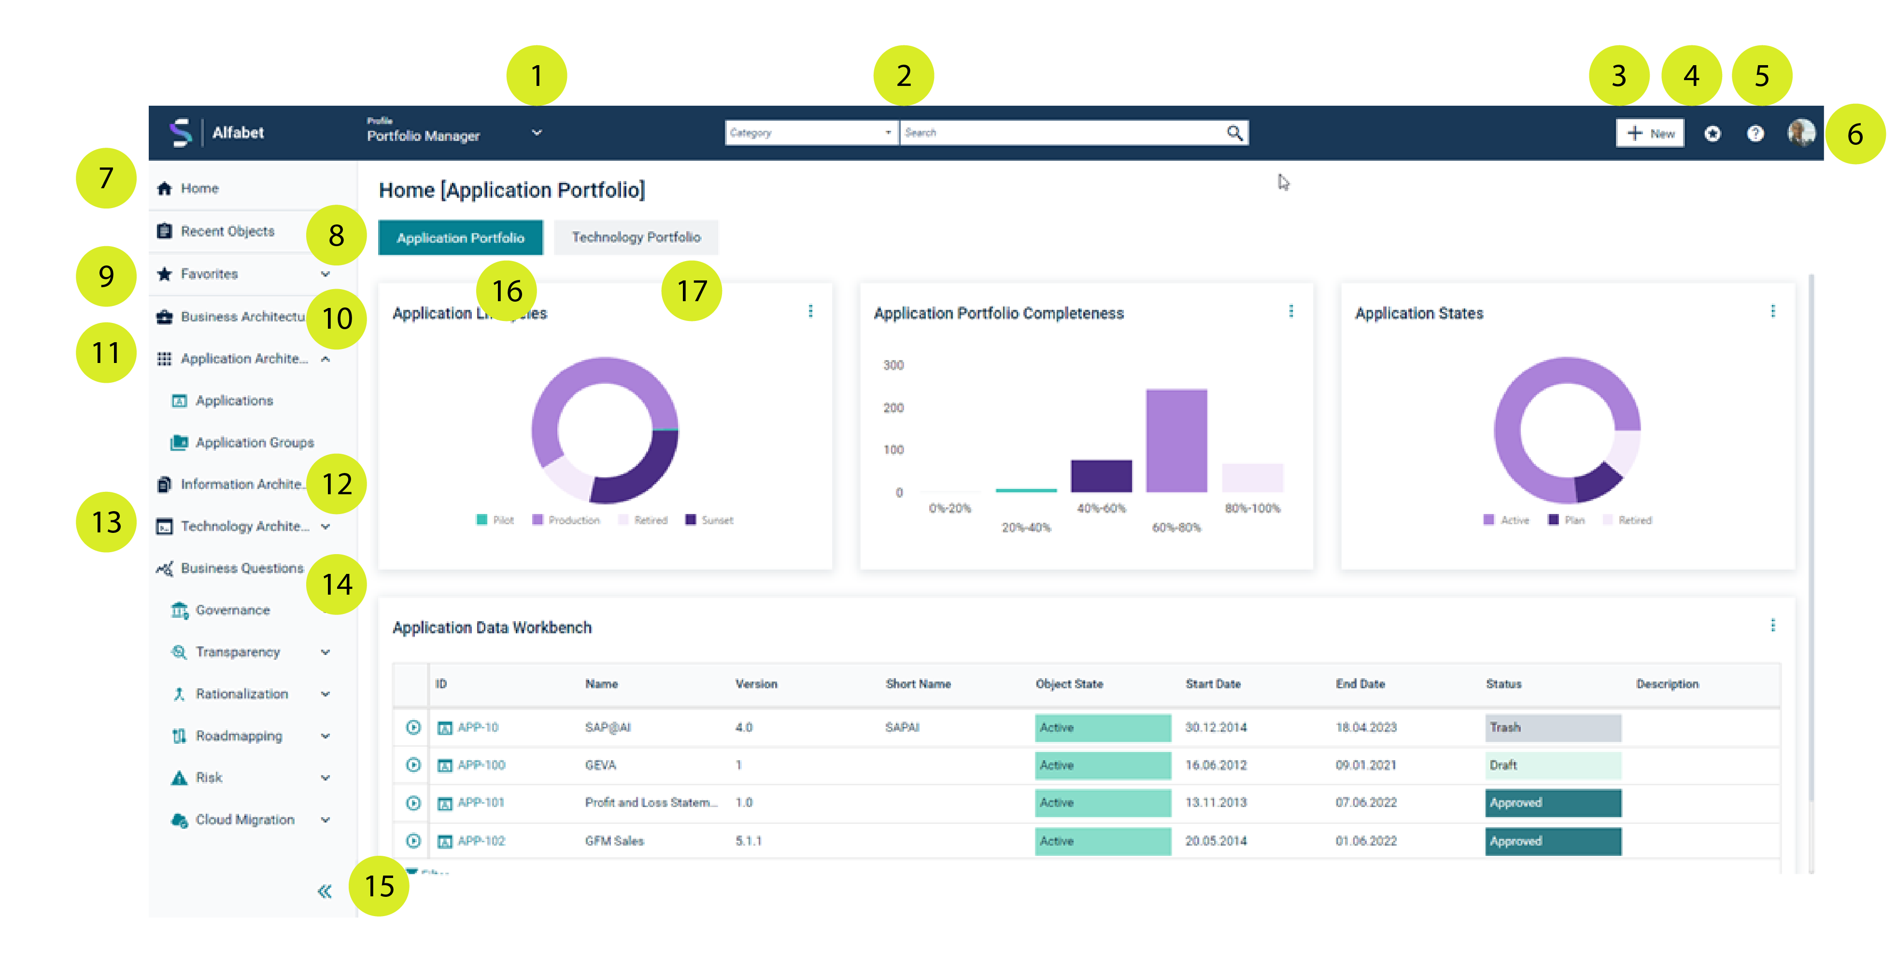Click the magnifier search icon
This screenshot has width=1897, height=975.
1234,133
